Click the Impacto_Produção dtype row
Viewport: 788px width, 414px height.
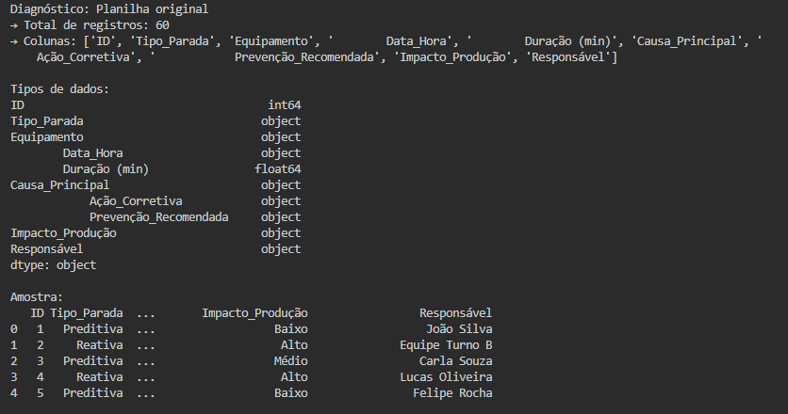(156, 234)
